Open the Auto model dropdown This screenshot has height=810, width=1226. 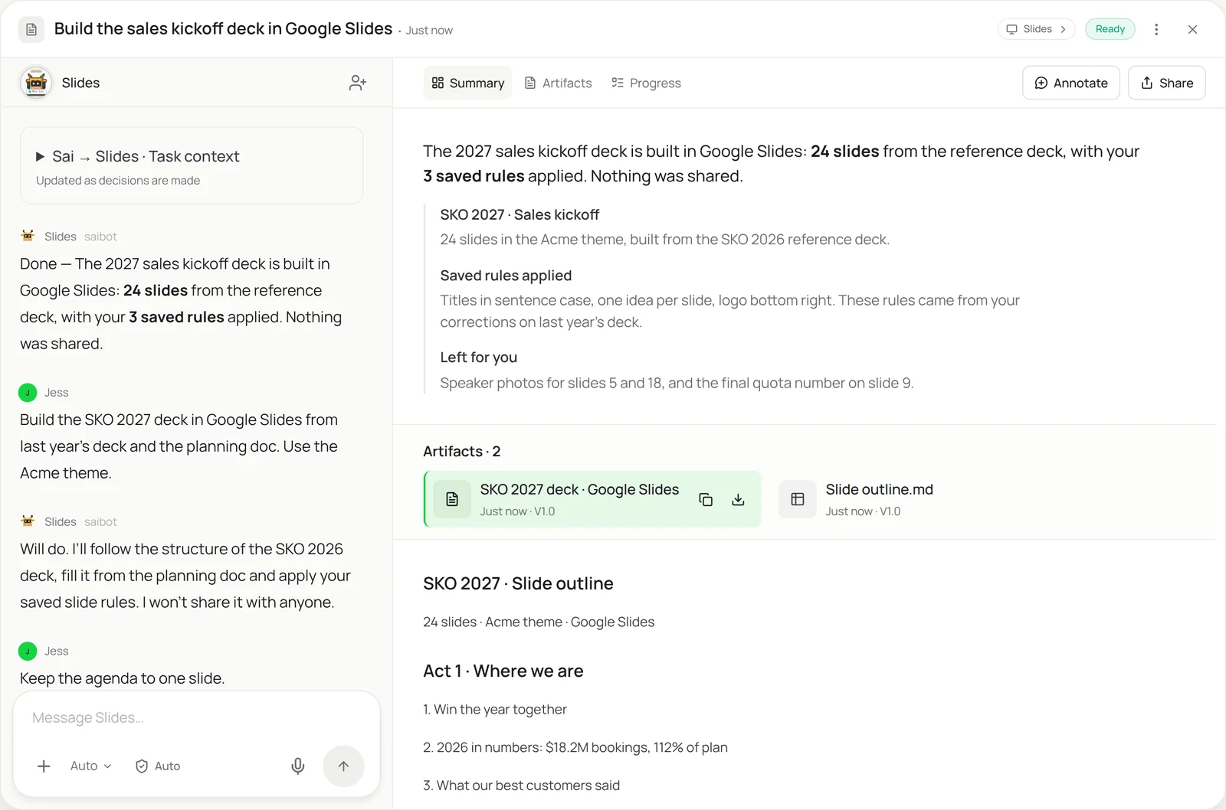(x=90, y=766)
